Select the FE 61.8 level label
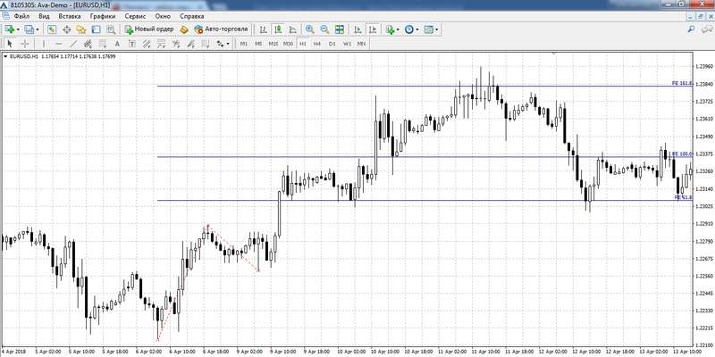715x357 pixels. tap(684, 197)
